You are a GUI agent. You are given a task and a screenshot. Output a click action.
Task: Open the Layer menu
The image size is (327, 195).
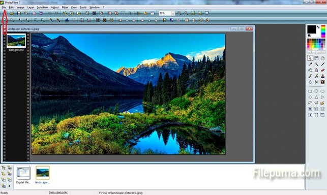(x=31, y=7)
